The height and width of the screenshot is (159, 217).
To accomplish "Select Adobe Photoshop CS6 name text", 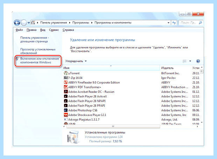I will (x=83, y=110).
